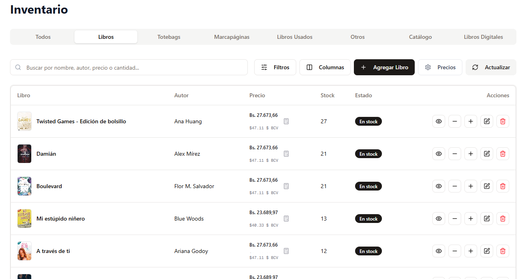View details of Mi estúpido niñero
The height and width of the screenshot is (279, 524).
[439, 219]
